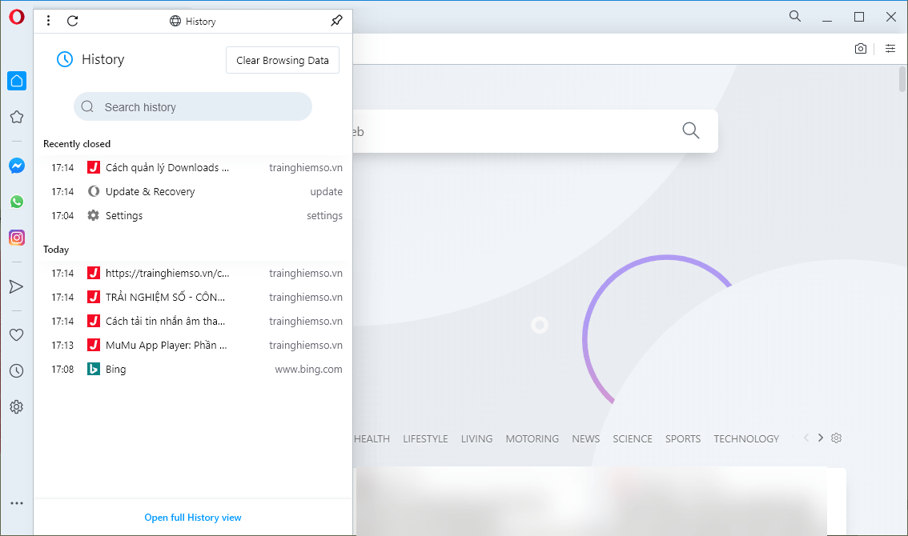Open Easy Setup sliders icon
The image size is (908, 536).
pyautogui.click(x=890, y=49)
